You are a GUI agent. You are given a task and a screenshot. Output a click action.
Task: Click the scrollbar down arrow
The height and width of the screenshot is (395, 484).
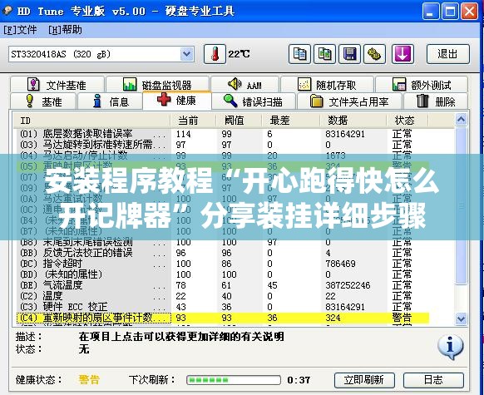(461, 318)
